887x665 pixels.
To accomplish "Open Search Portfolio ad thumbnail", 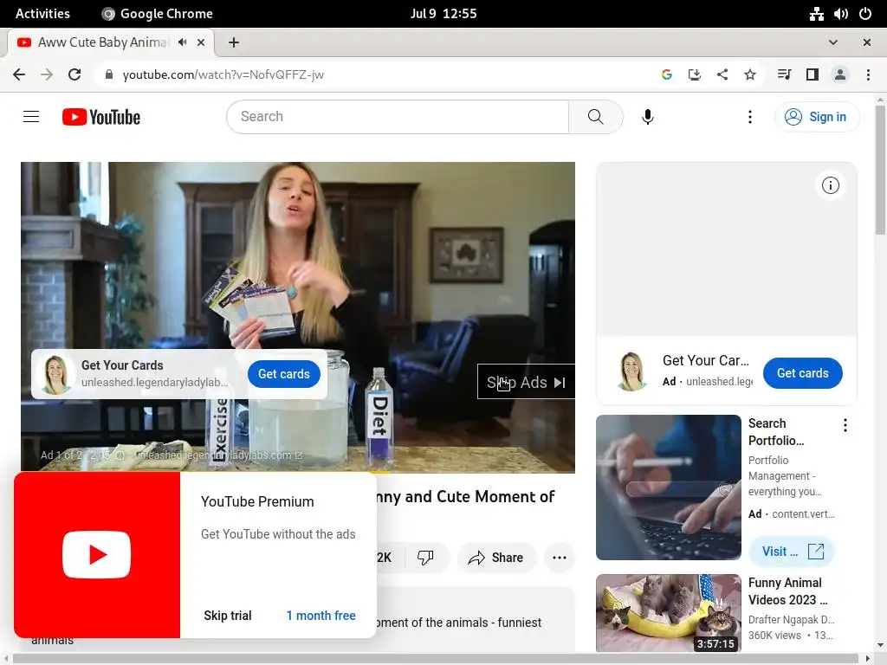I will [668, 487].
